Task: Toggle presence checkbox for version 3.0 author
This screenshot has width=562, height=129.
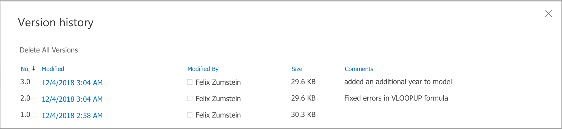Action: coord(190,82)
